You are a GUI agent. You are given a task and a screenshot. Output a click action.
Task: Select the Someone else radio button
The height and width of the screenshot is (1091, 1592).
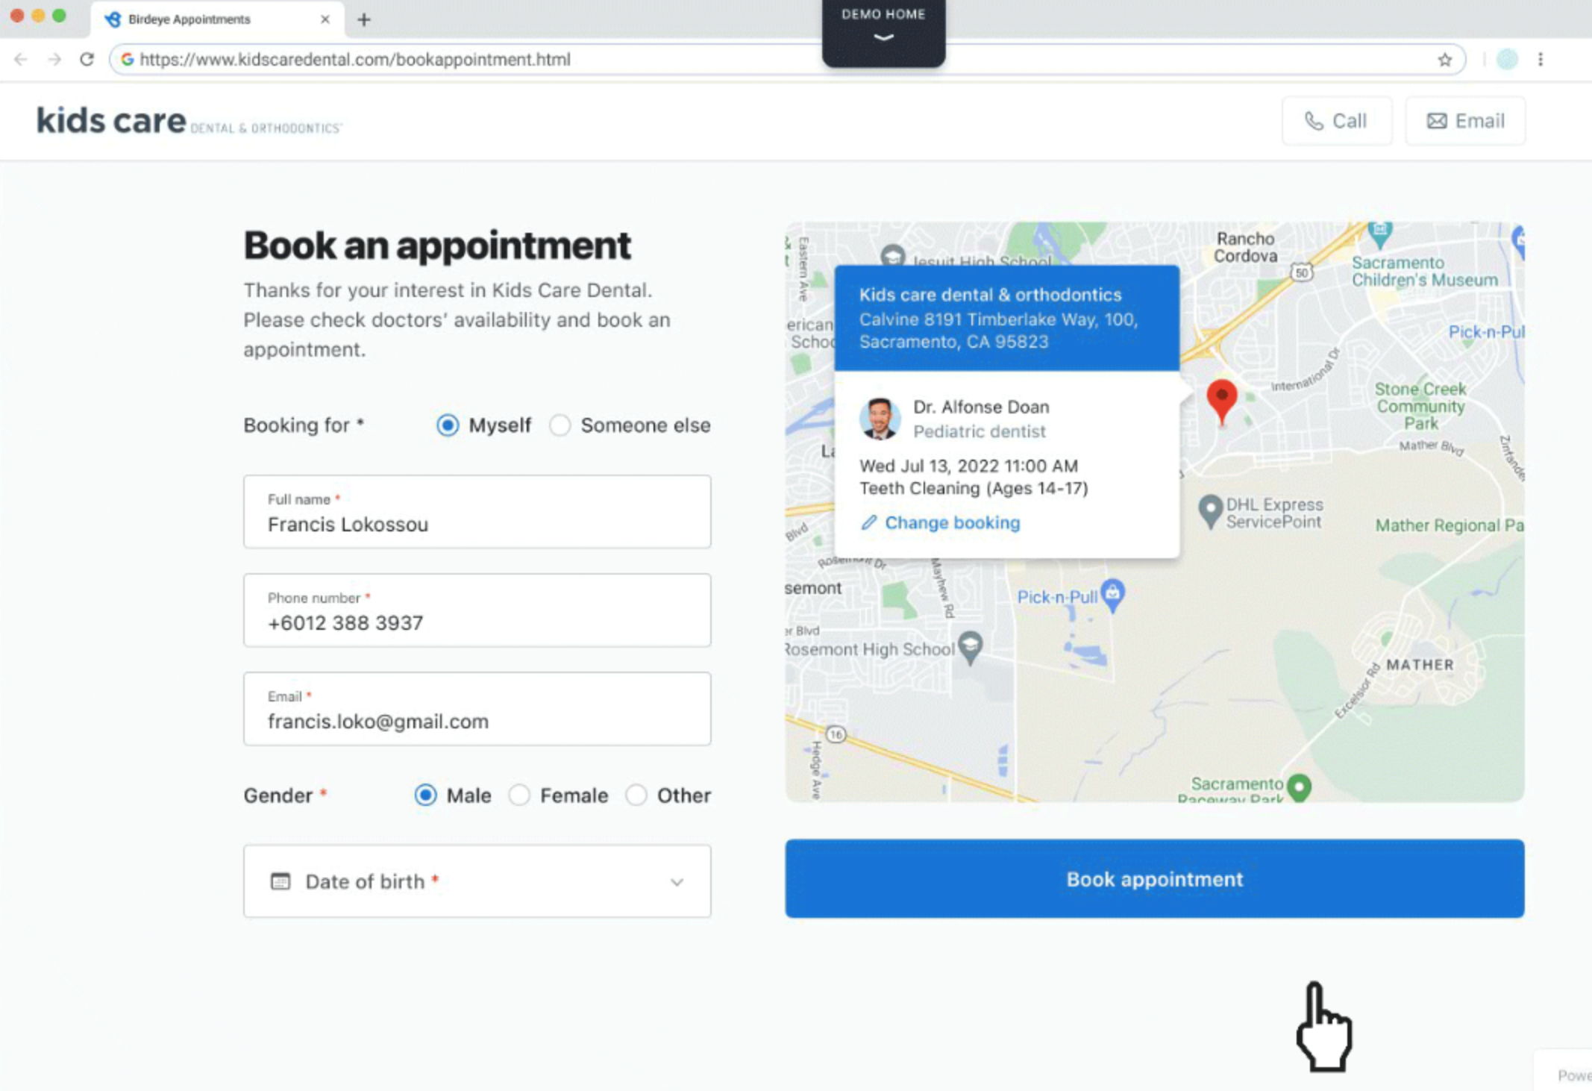coord(559,425)
